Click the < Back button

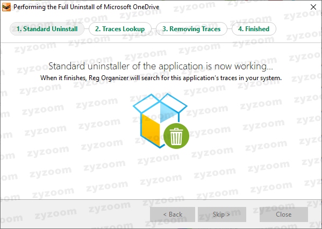click(173, 214)
